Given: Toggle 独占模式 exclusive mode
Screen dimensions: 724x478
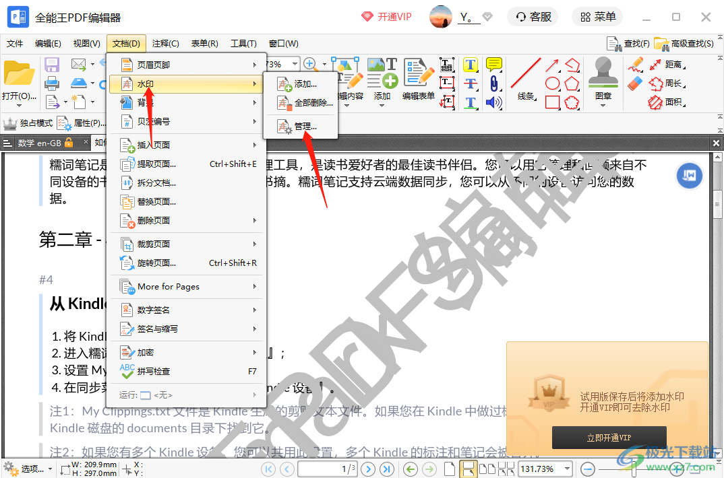Looking at the screenshot, I should (x=28, y=123).
